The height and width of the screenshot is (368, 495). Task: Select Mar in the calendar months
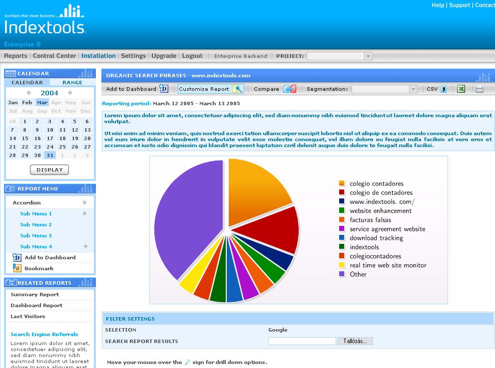42,102
